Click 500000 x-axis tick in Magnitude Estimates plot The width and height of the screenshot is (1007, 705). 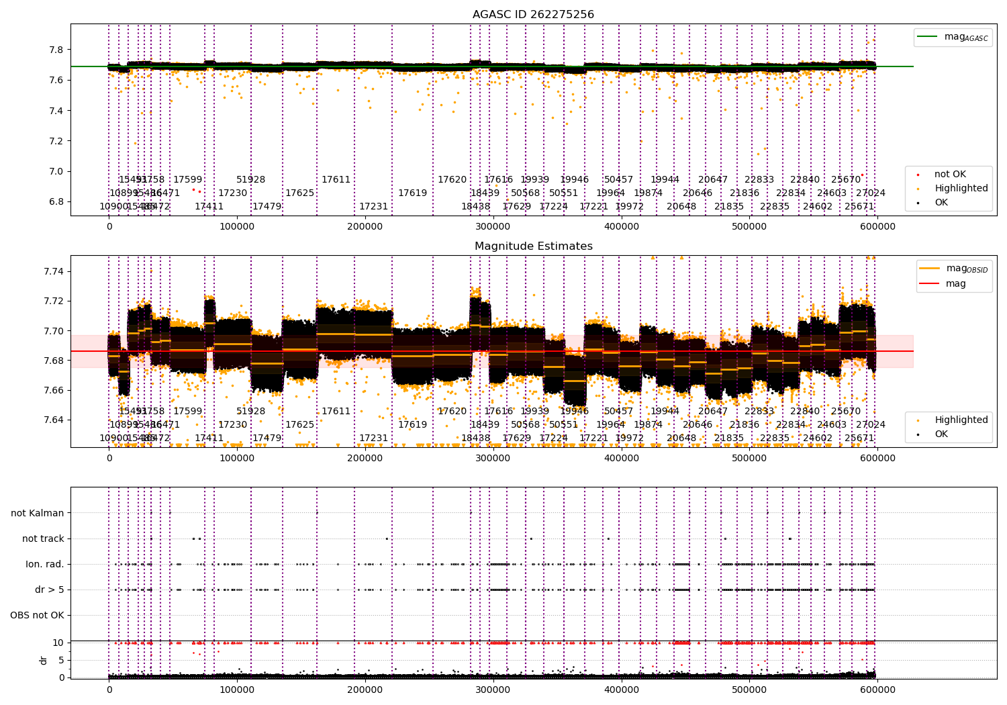[749, 459]
